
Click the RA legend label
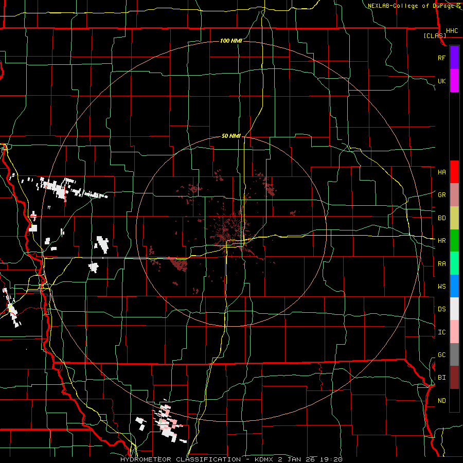click(x=441, y=264)
